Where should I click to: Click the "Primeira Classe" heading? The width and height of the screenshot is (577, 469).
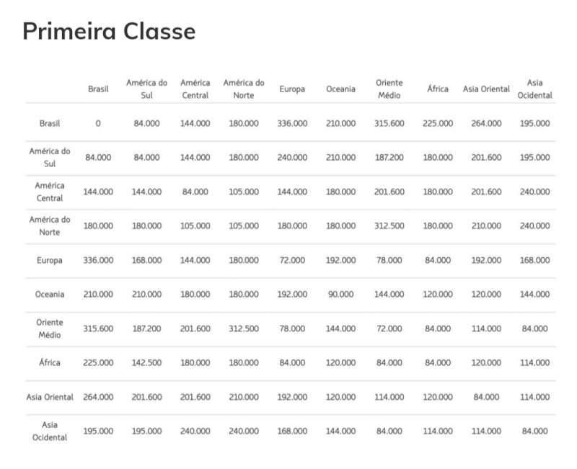point(109,31)
